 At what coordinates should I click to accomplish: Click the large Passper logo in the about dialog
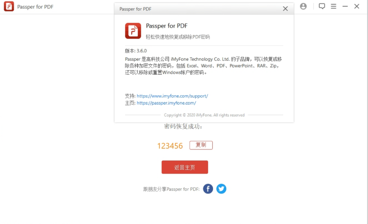(133, 31)
